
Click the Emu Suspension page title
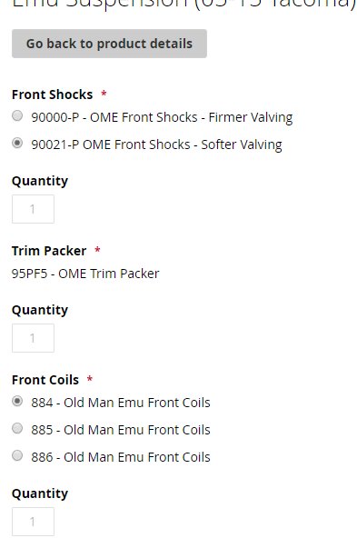184,5
